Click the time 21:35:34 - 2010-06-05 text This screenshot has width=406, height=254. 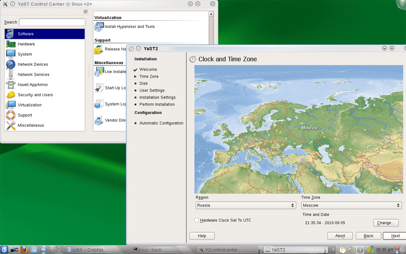[x=325, y=223]
